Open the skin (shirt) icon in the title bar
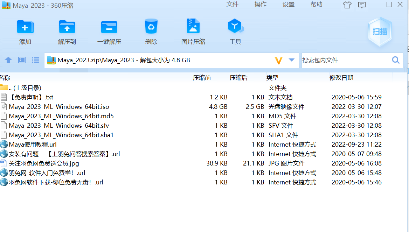This screenshot has width=409, height=232. 347,5
